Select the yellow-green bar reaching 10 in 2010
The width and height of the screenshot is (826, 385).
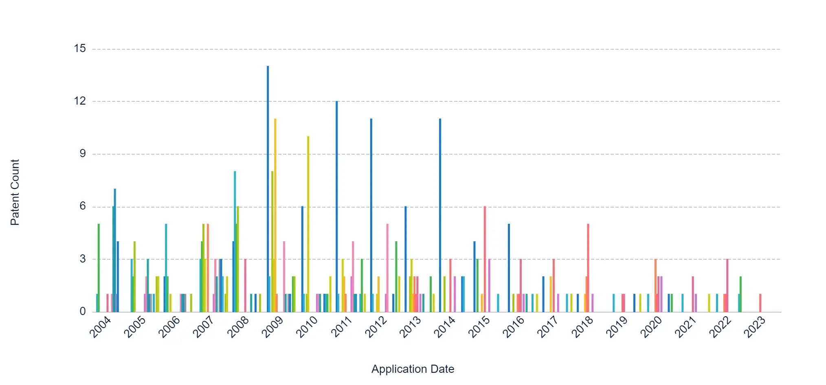[x=308, y=224]
